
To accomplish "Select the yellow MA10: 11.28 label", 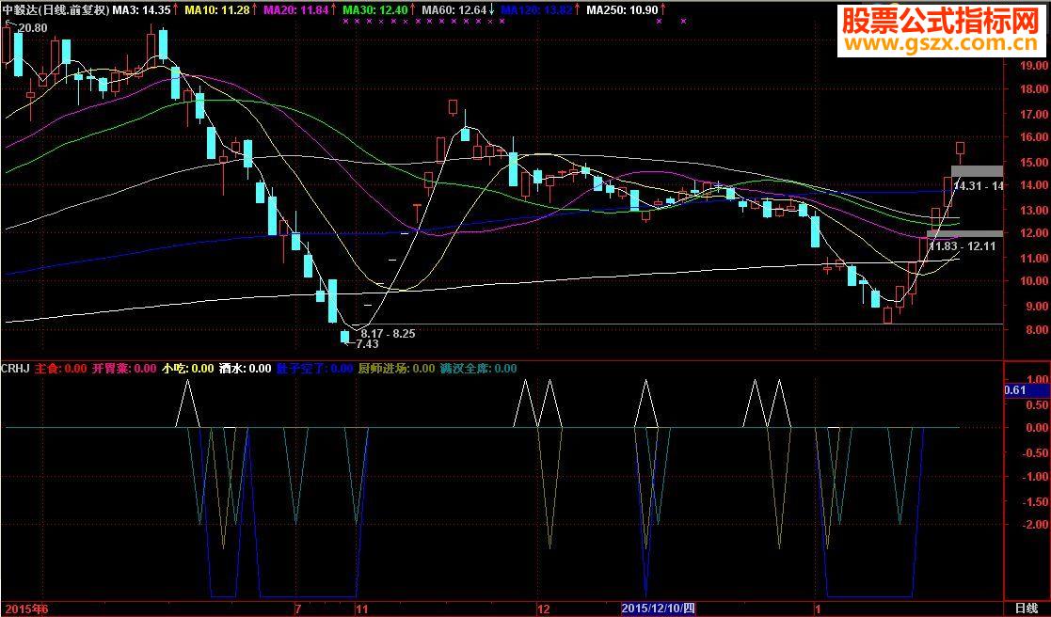I will [x=216, y=10].
